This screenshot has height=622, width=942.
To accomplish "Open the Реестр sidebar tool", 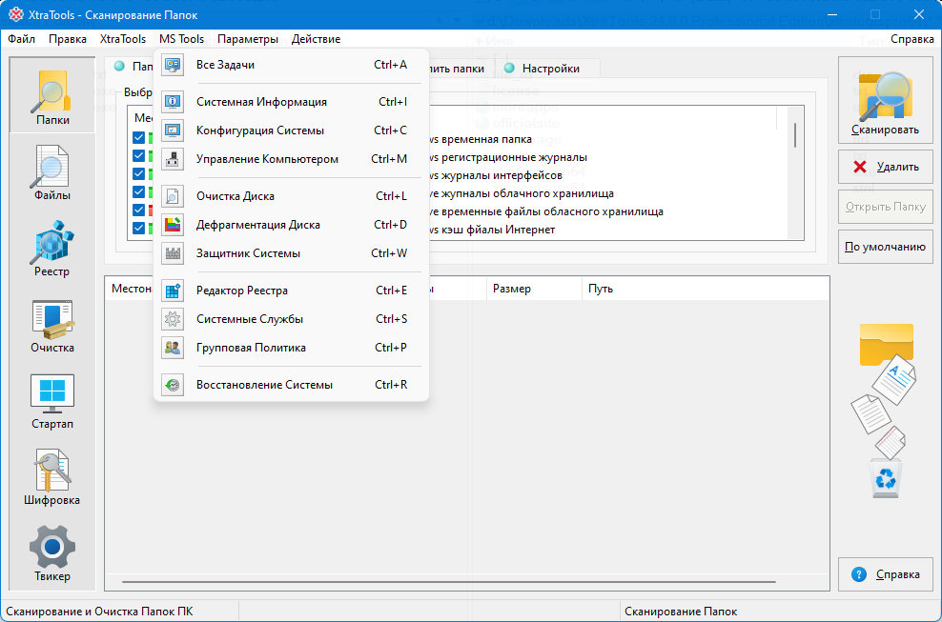I will pyautogui.click(x=52, y=248).
